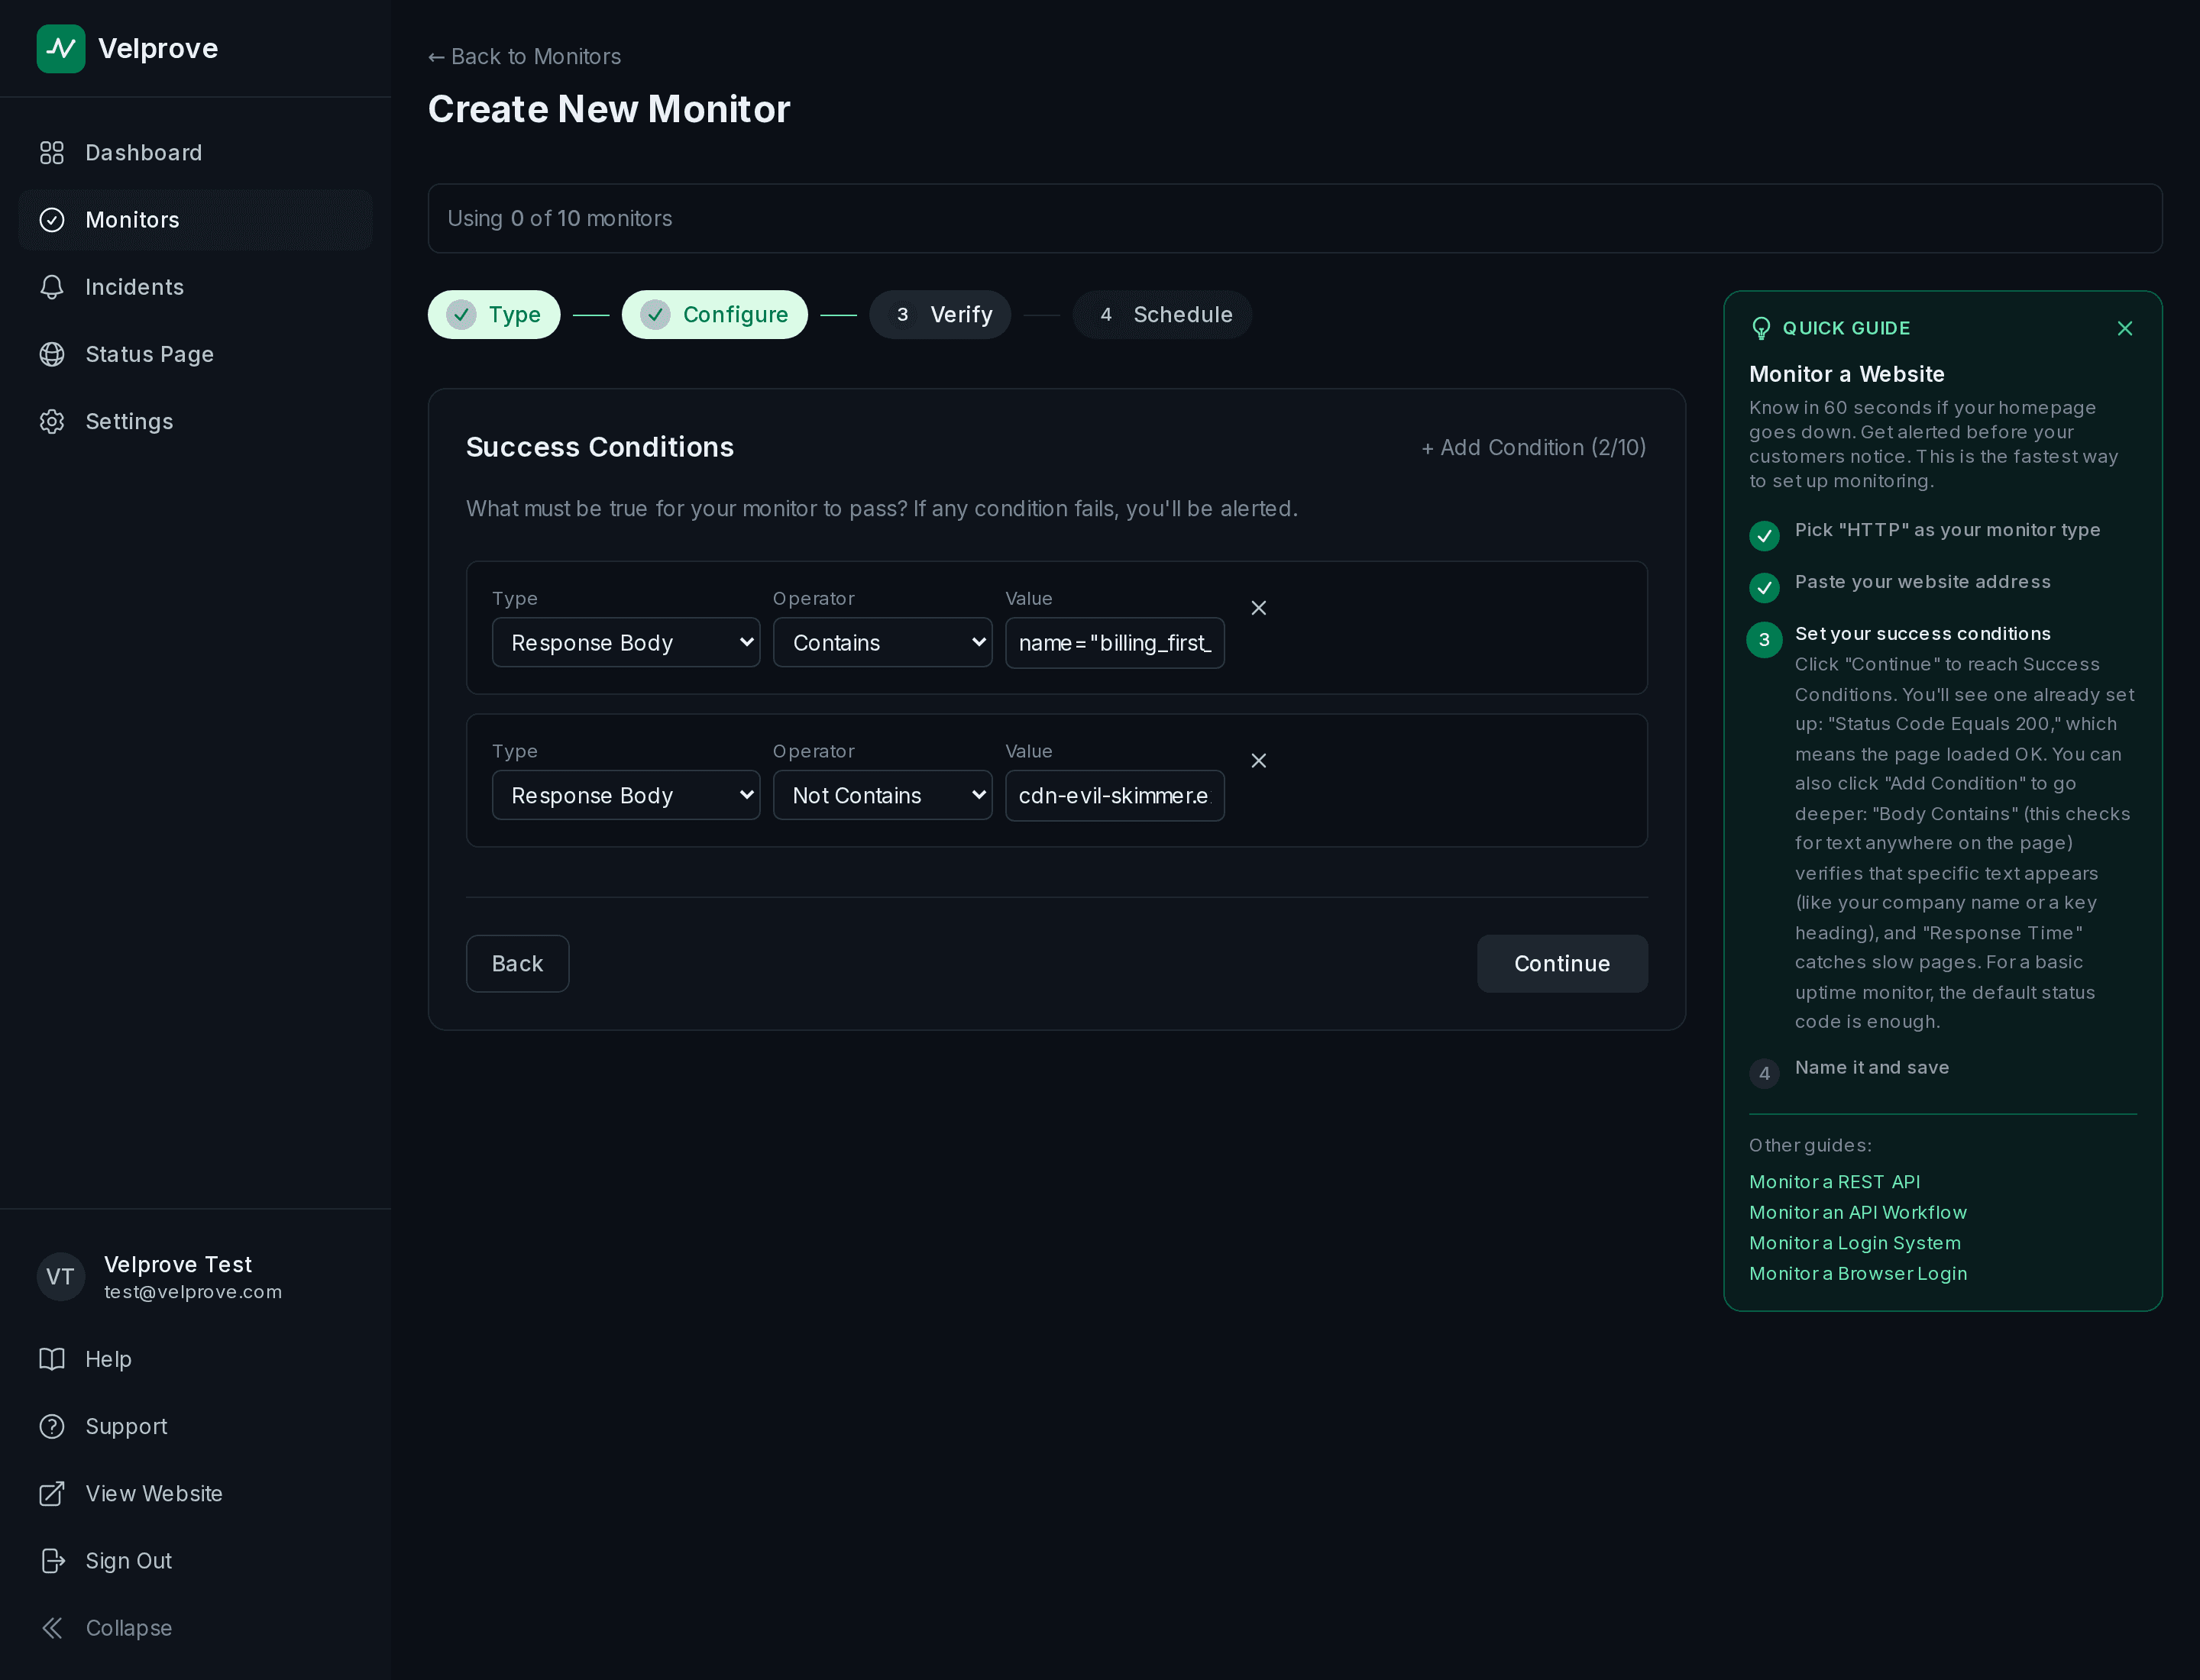Viewport: 2200px width, 1680px height.
Task: Go to the Verify step tab
Action: (x=940, y=315)
